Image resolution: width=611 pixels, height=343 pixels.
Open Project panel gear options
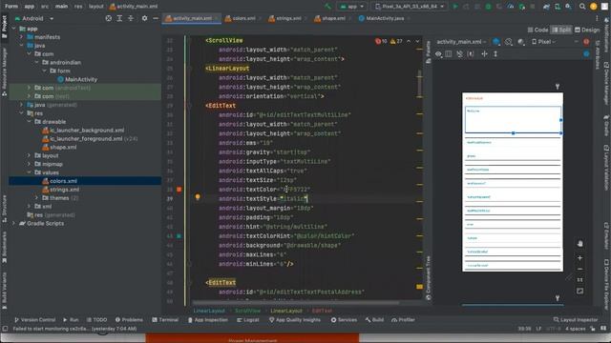(x=144, y=18)
